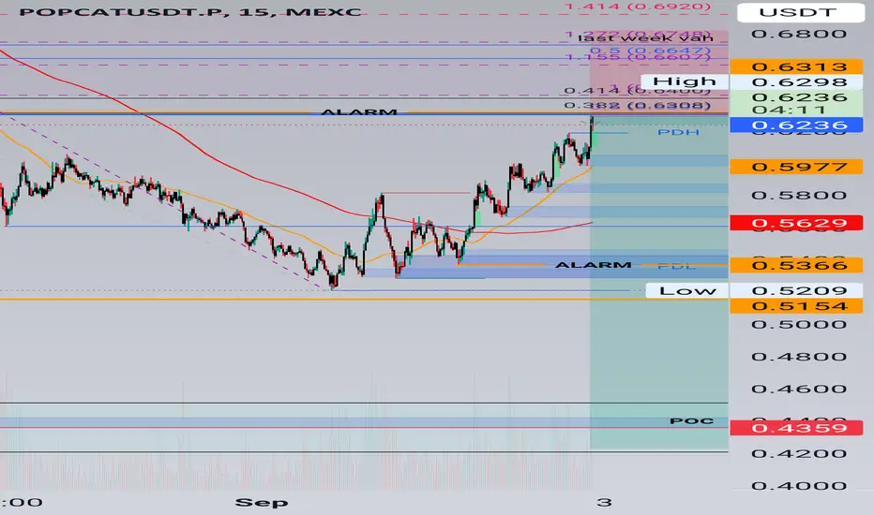This screenshot has height=515, width=874.
Task: Click the 0.4000 price axis tick
Action: pyautogui.click(x=799, y=486)
